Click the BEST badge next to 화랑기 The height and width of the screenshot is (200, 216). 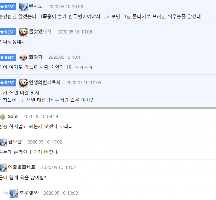[x=8, y=57]
